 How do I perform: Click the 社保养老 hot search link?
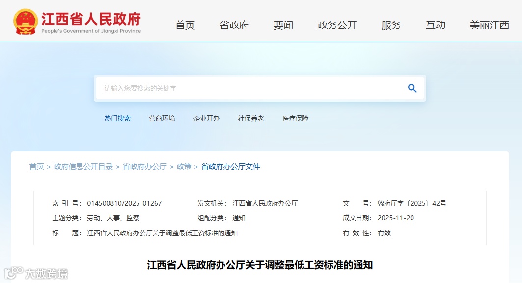251,118
